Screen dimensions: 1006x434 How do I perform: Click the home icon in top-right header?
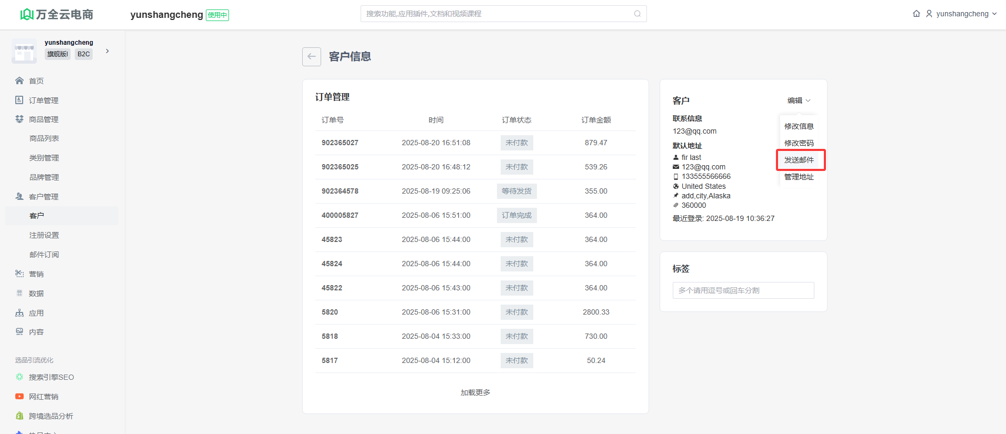tap(916, 14)
